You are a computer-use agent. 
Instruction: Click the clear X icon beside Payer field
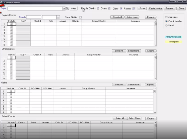67,8
